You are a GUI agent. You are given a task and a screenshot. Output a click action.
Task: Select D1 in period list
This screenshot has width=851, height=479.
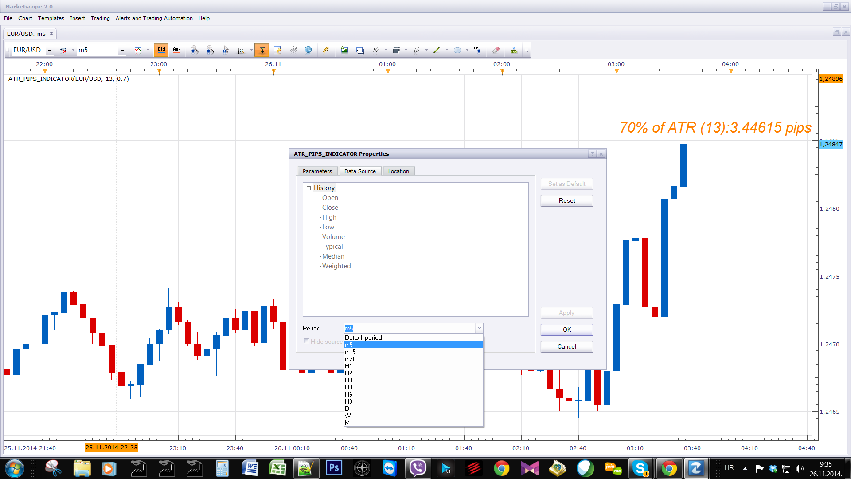click(x=413, y=408)
